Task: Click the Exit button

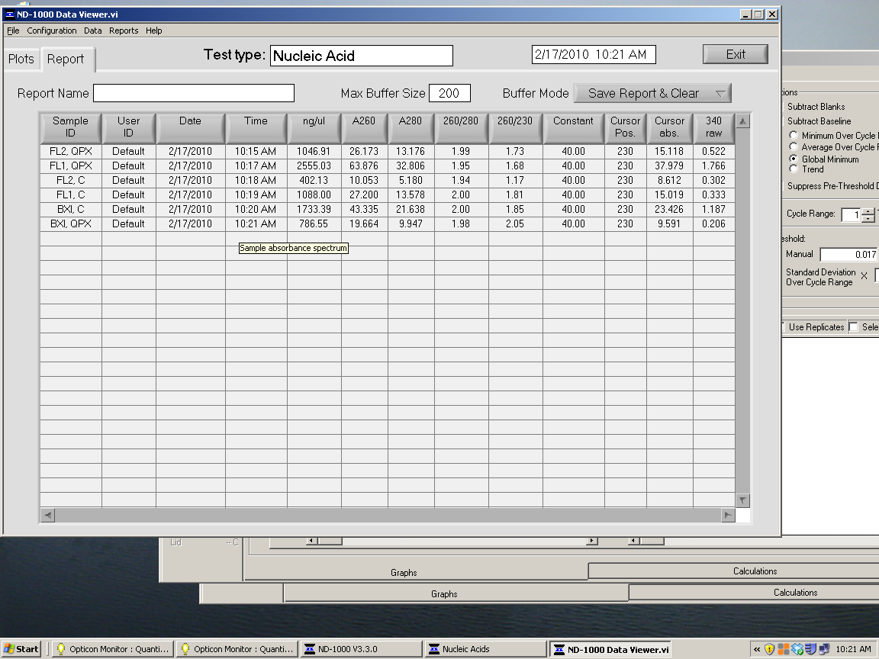Action: (735, 54)
